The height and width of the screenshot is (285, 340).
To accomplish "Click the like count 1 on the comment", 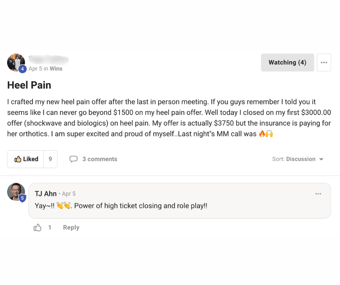I will [50, 227].
